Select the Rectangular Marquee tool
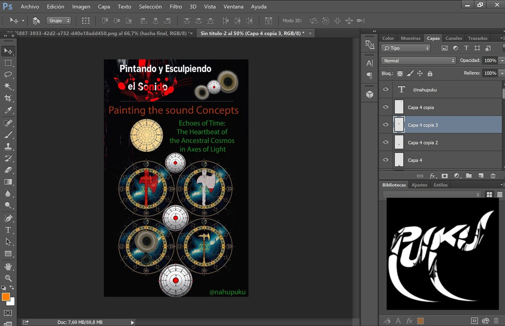 [8, 63]
